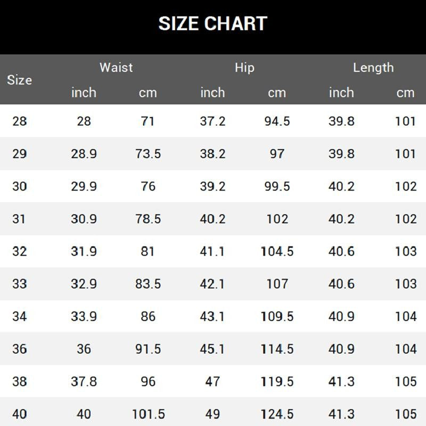The height and width of the screenshot is (426, 426).
Task: Select the Hip column header
Action: tap(244, 68)
